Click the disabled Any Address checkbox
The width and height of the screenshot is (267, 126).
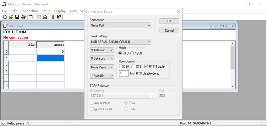click(x=92, y=103)
